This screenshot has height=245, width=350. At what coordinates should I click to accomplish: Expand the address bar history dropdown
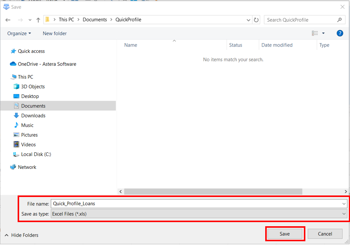point(248,20)
